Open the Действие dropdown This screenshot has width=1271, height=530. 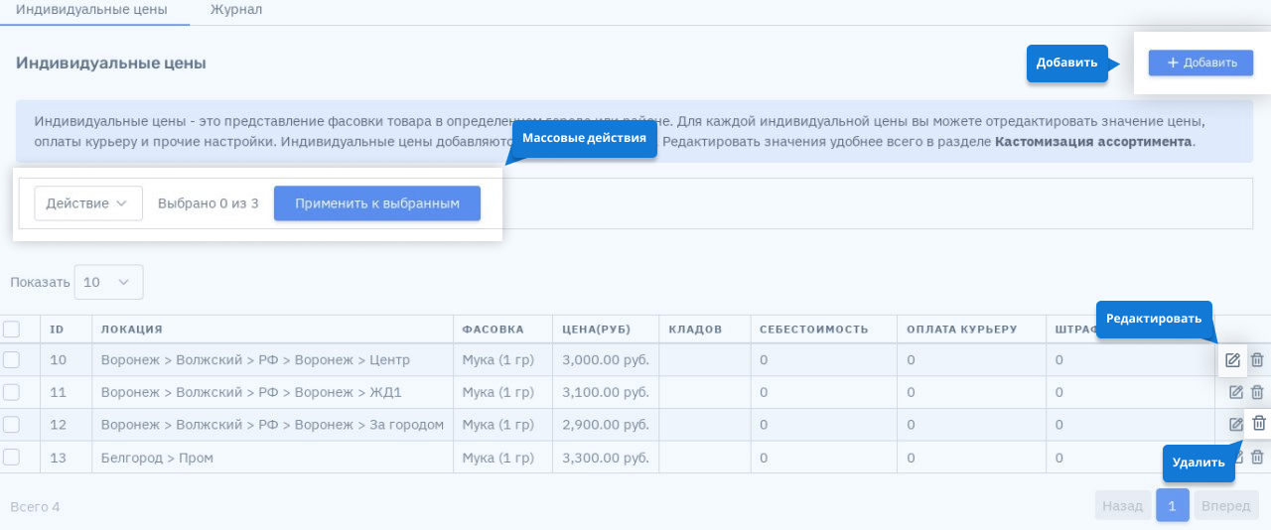[88, 203]
